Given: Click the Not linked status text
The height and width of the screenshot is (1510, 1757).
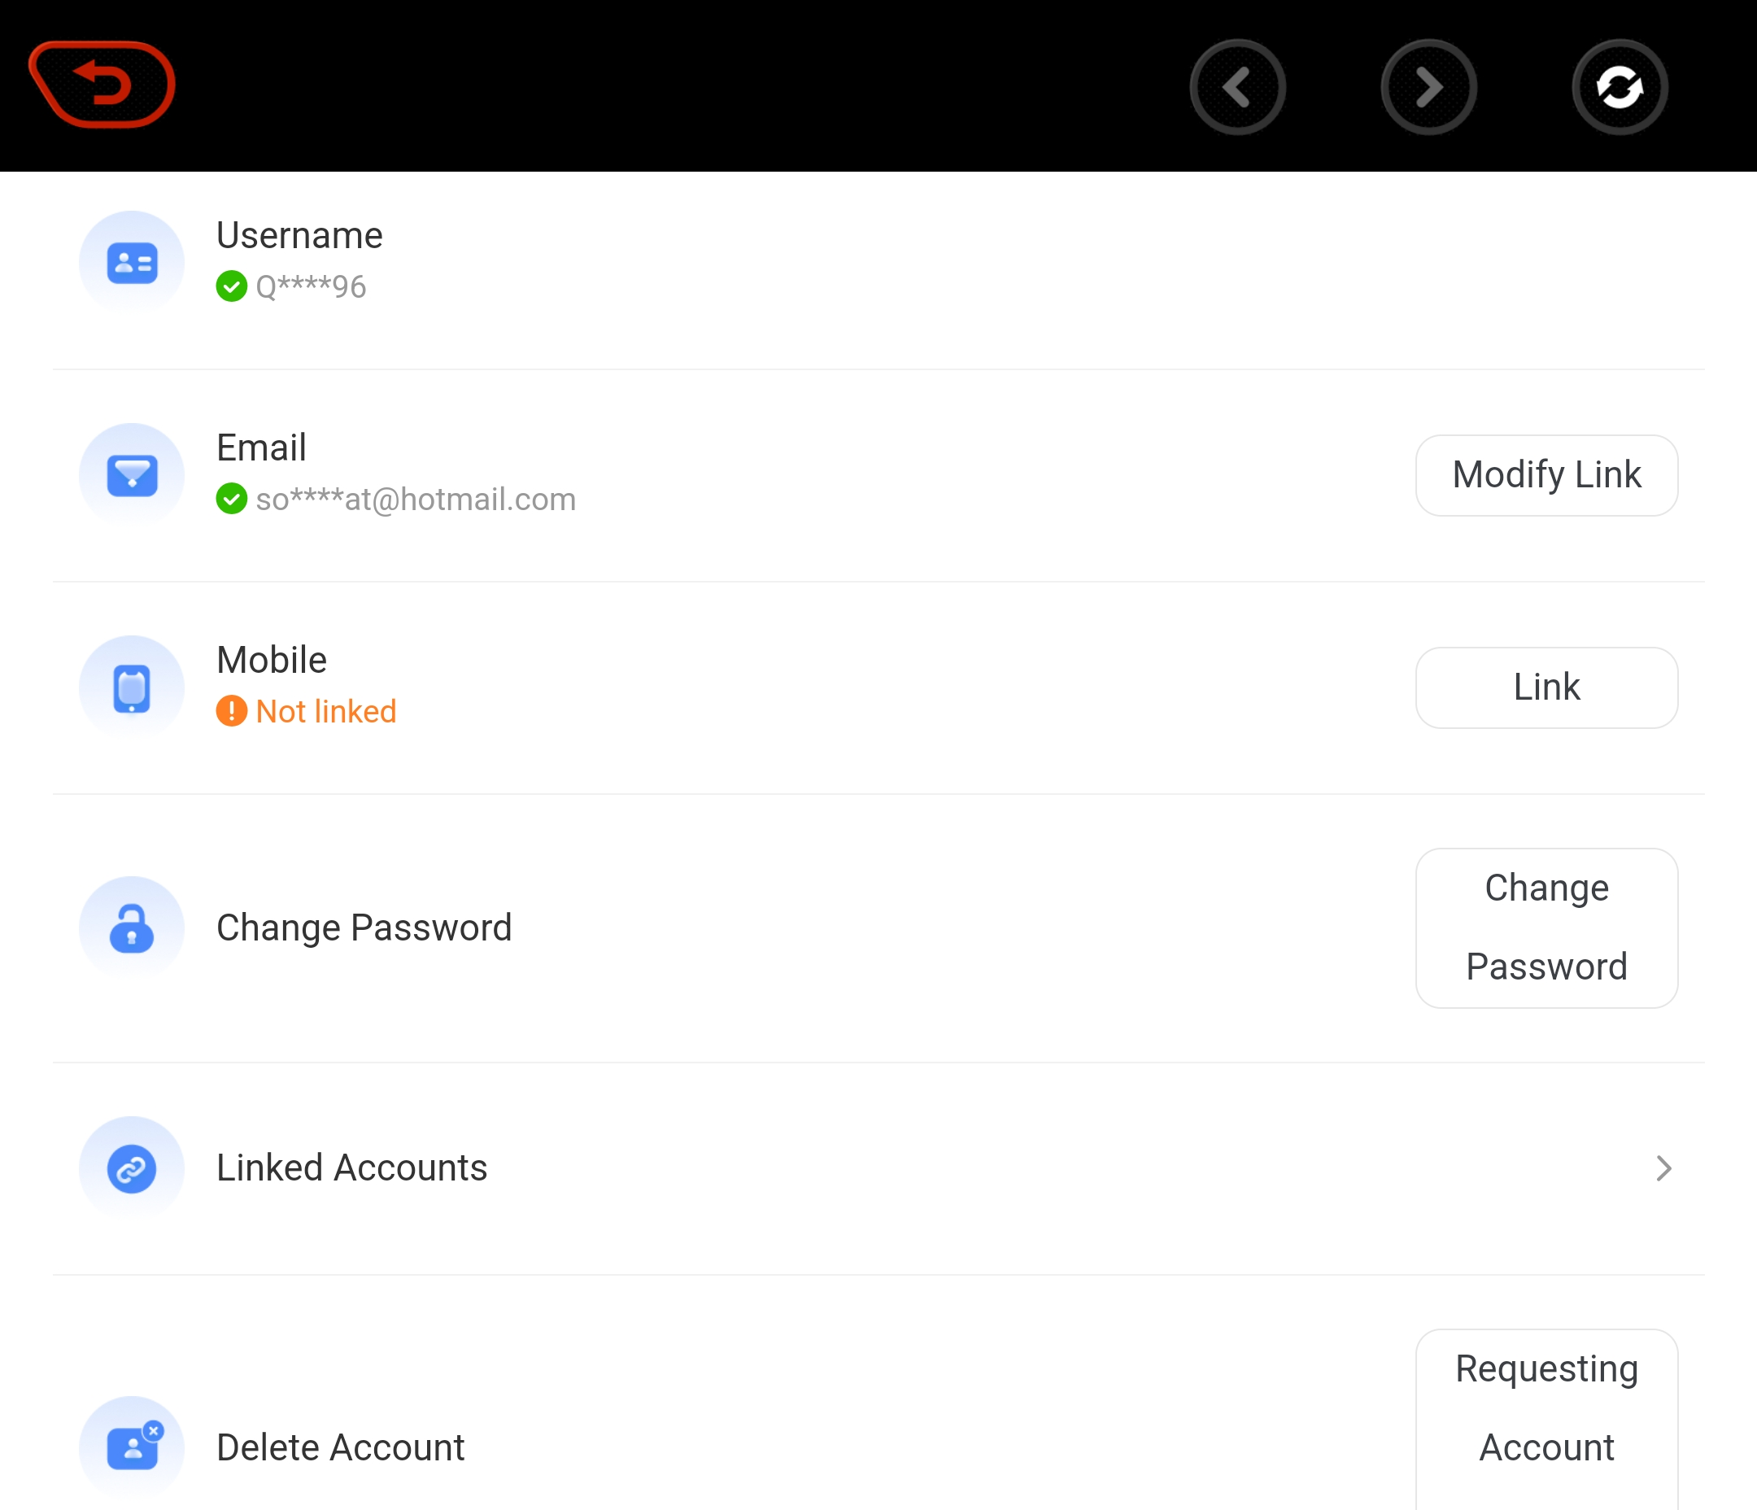Looking at the screenshot, I should tap(325, 711).
